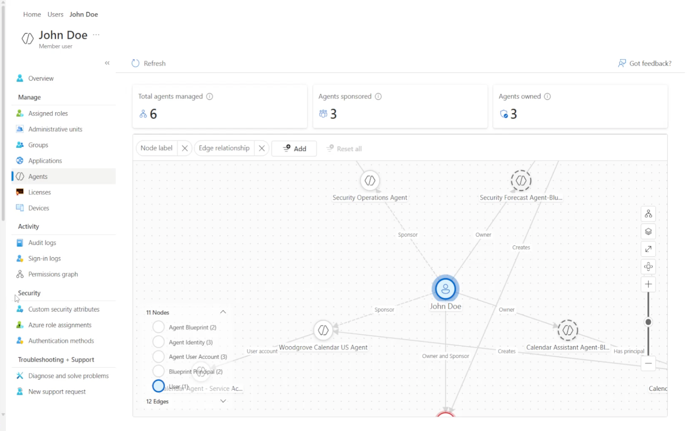Zoom in with the plus icon
This screenshot has width=689, height=431.
pos(648,285)
